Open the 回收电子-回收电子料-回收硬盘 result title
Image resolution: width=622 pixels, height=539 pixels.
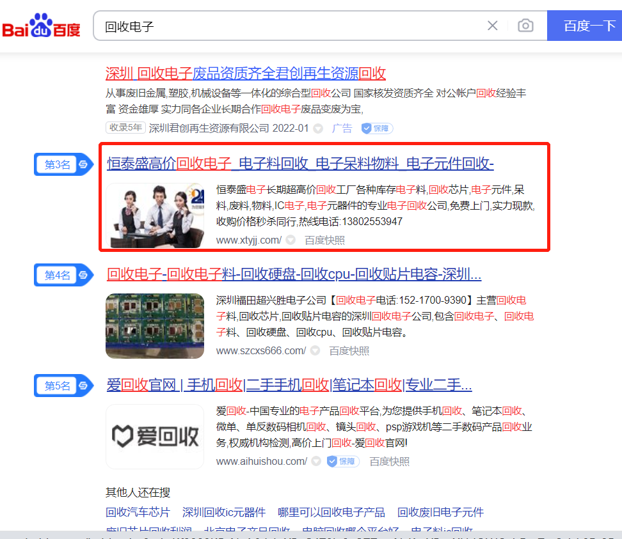[x=294, y=274]
